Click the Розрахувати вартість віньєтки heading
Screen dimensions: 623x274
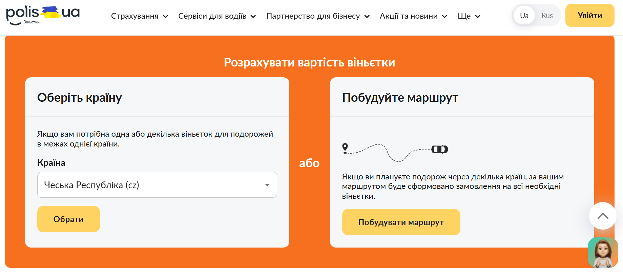(x=309, y=62)
